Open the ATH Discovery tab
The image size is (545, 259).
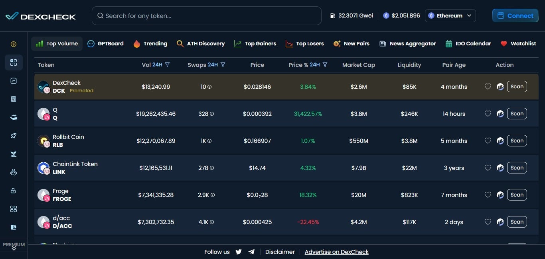tap(201, 44)
